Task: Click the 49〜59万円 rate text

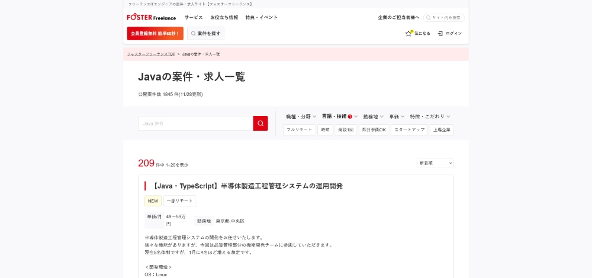Action: click(176, 220)
